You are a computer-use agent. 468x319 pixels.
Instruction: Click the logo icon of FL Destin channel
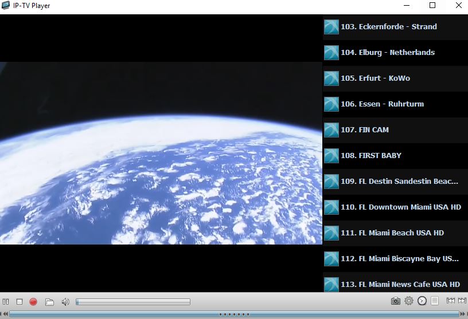[331, 182]
